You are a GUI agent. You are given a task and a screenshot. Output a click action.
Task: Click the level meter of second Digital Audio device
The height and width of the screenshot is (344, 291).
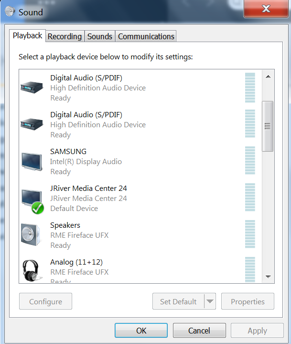(x=250, y=123)
